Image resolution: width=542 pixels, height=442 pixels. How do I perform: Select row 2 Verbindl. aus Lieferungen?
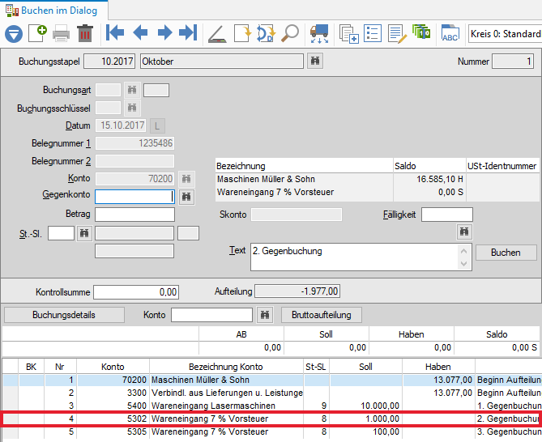(271, 393)
